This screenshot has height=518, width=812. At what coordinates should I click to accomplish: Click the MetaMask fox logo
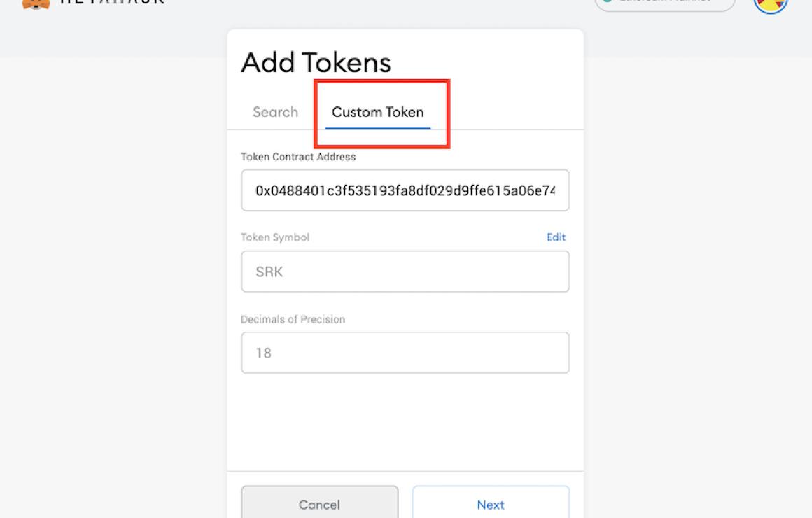[36, 4]
